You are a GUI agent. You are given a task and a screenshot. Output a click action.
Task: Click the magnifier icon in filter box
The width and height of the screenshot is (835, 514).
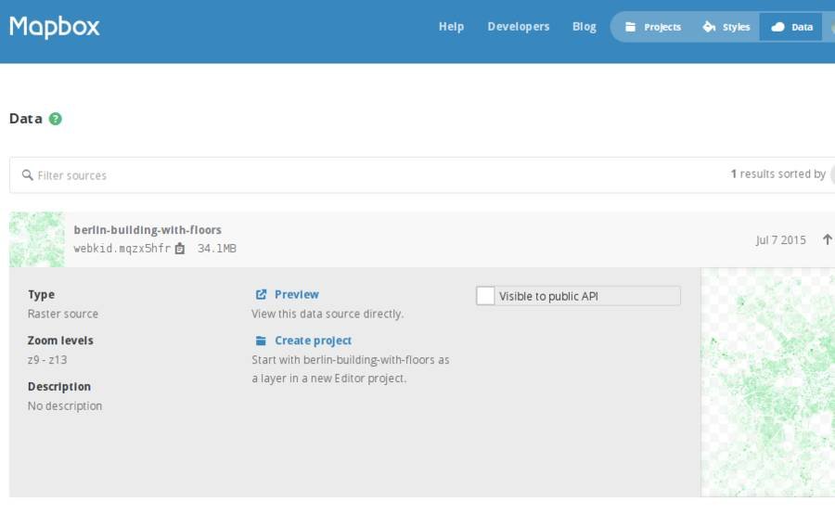point(28,174)
